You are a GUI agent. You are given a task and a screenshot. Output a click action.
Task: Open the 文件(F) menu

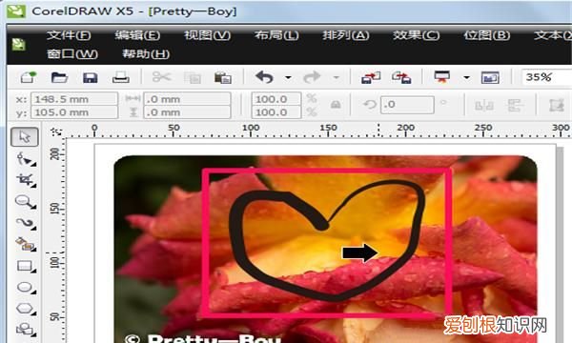[69, 35]
